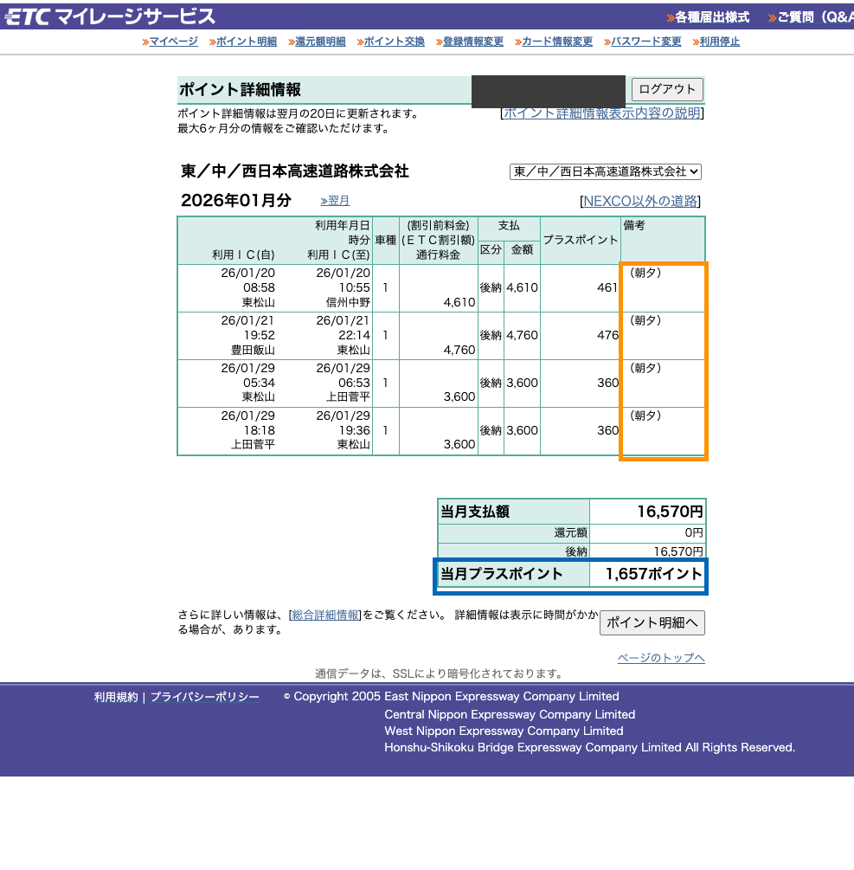Click 車種 column header
Viewport: 854px width, 870px height.
pyautogui.click(x=385, y=240)
